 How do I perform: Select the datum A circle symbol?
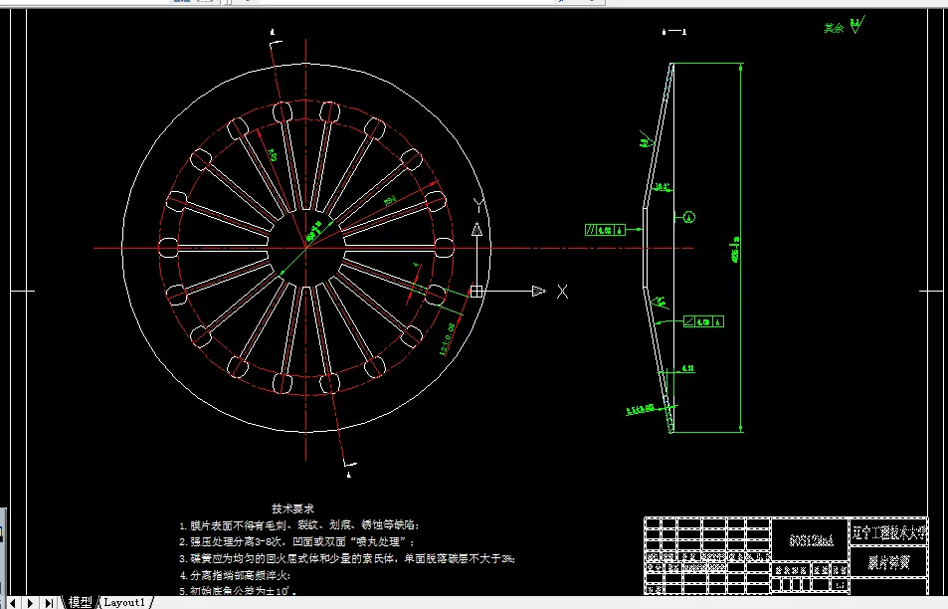(689, 217)
